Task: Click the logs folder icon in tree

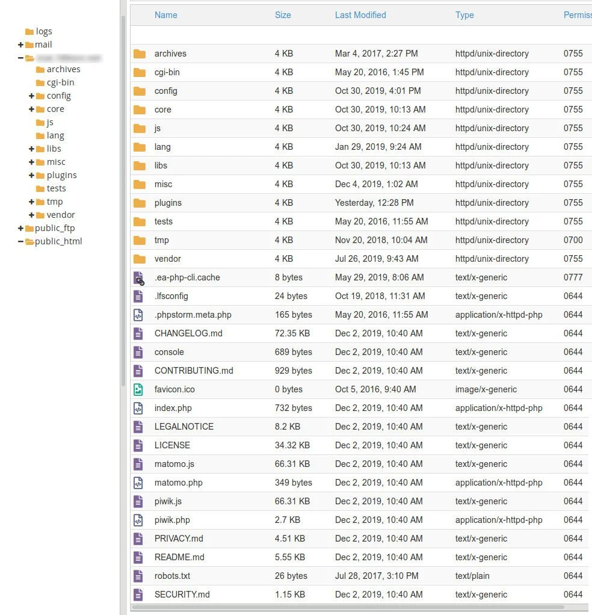Action: (x=29, y=31)
